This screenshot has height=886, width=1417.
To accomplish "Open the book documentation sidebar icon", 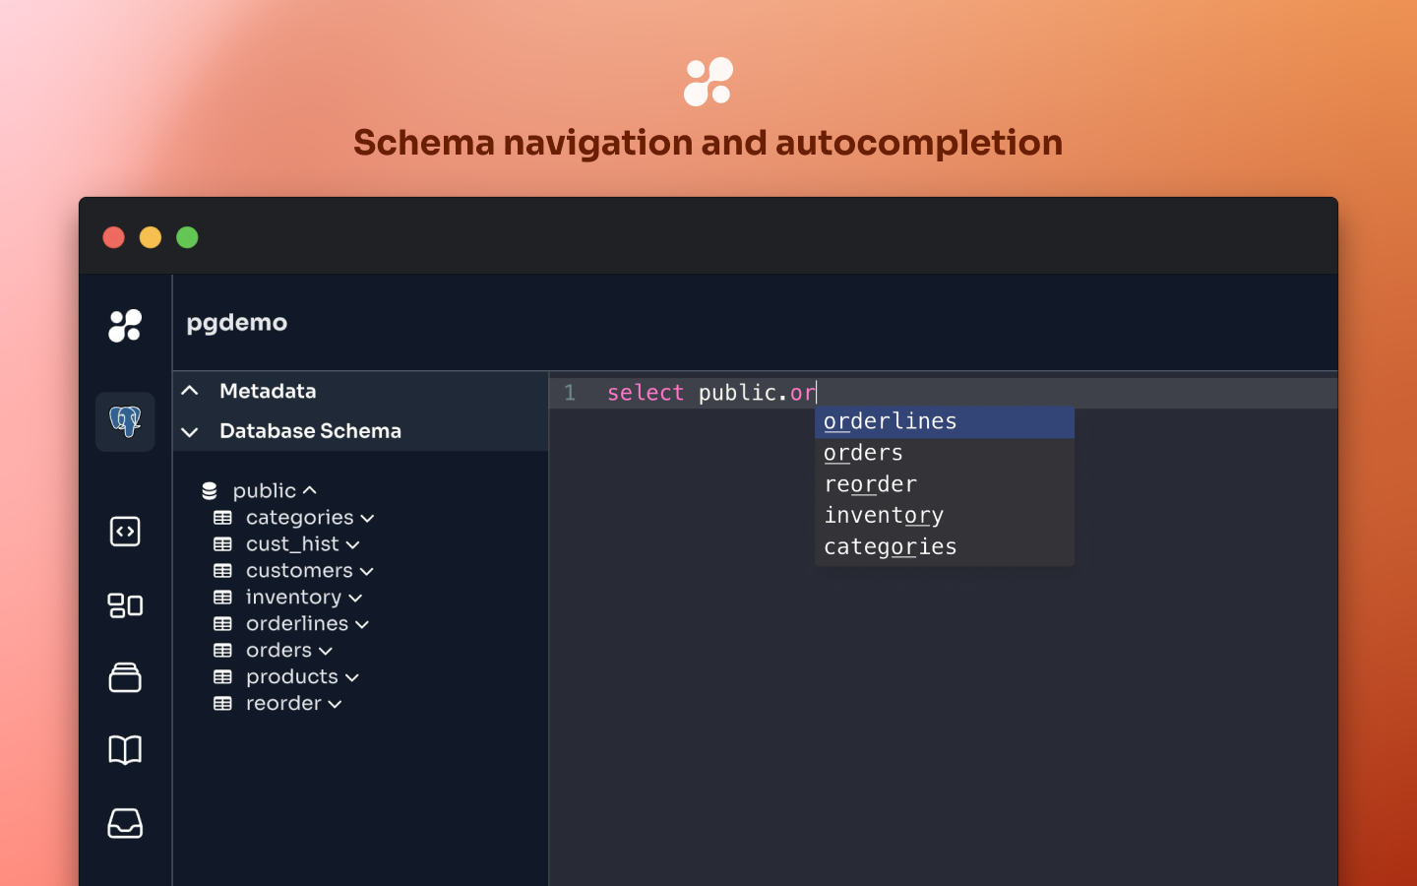I will [125, 750].
